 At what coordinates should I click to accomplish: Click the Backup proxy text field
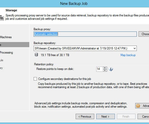(85, 34)
